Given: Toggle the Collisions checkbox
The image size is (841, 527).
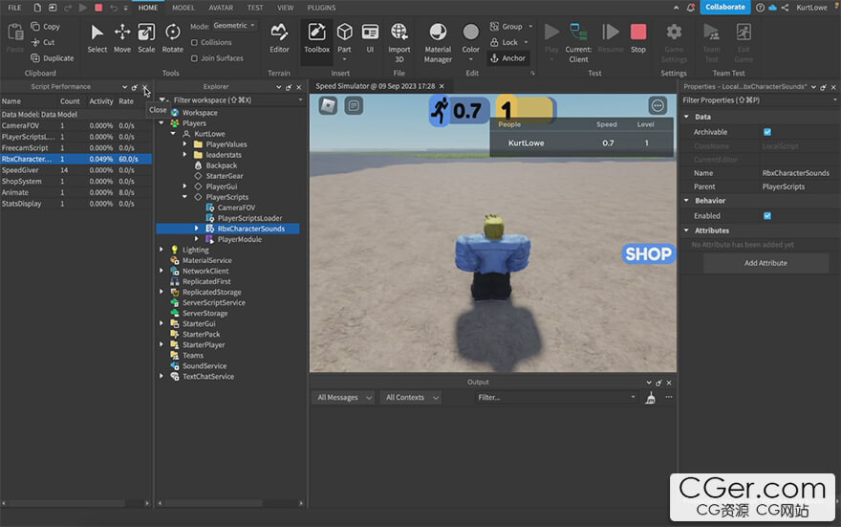Looking at the screenshot, I should (x=194, y=42).
